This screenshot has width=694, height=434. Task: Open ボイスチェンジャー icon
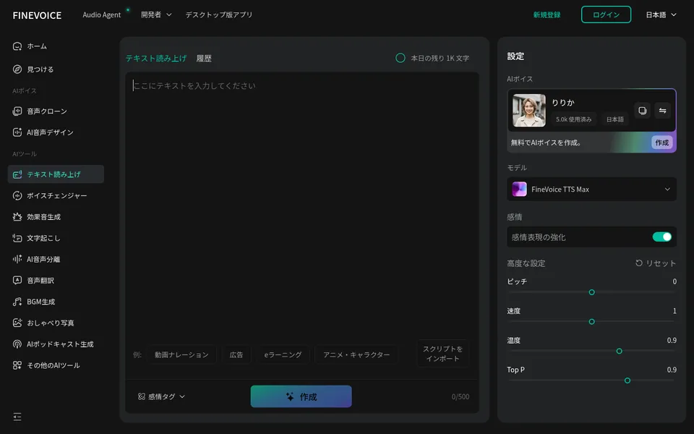click(17, 195)
